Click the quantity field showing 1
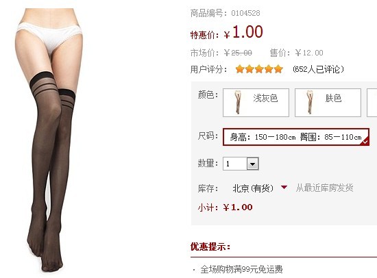This screenshot has width=377, height=278. (x=235, y=164)
